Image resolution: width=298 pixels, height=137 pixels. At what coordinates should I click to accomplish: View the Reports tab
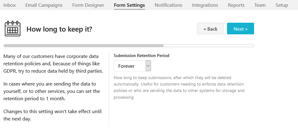coord(236,5)
